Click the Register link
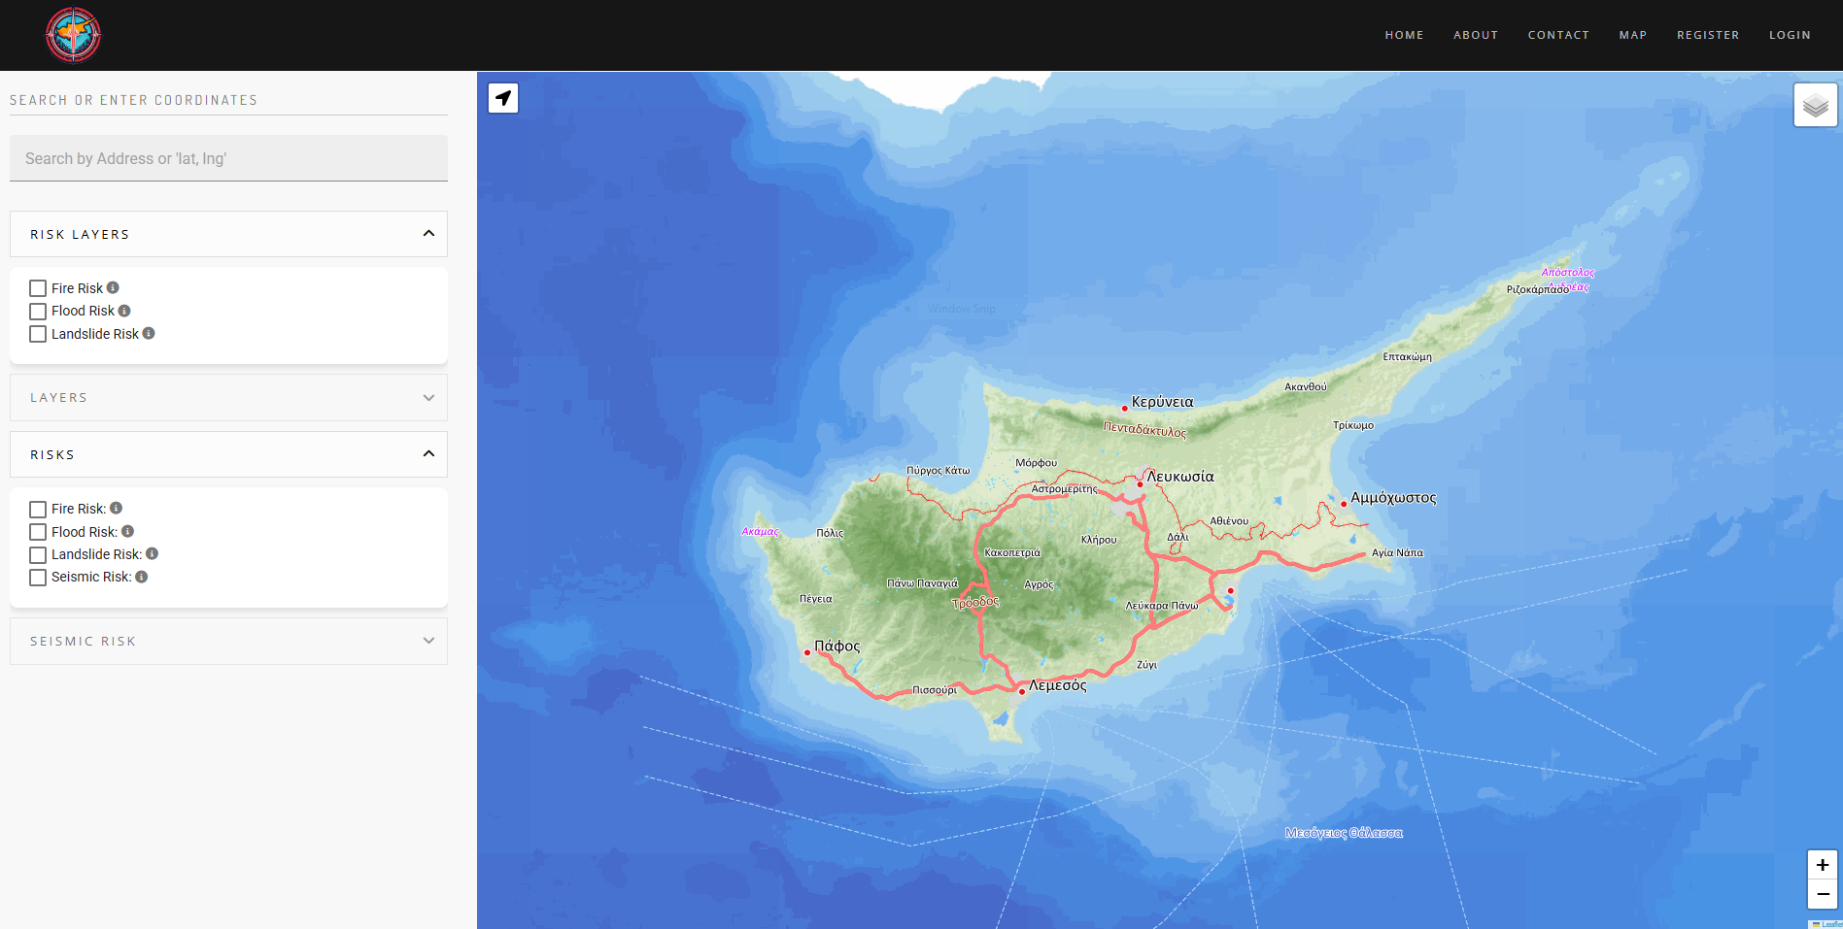This screenshot has height=929, width=1843. (x=1707, y=35)
